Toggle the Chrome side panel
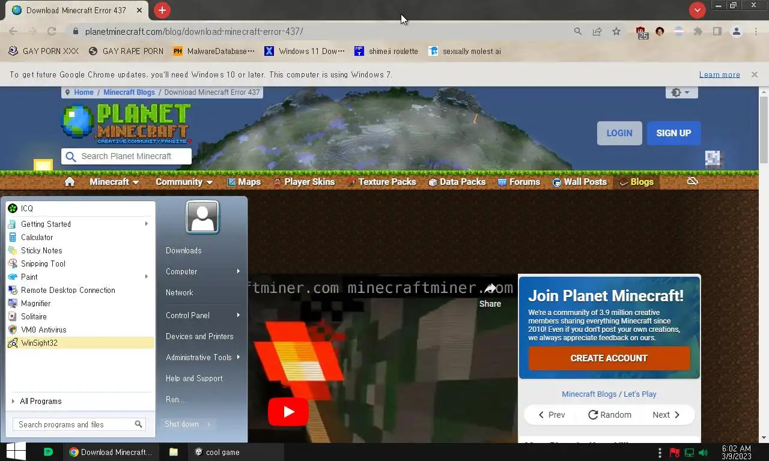769x461 pixels. (x=717, y=31)
